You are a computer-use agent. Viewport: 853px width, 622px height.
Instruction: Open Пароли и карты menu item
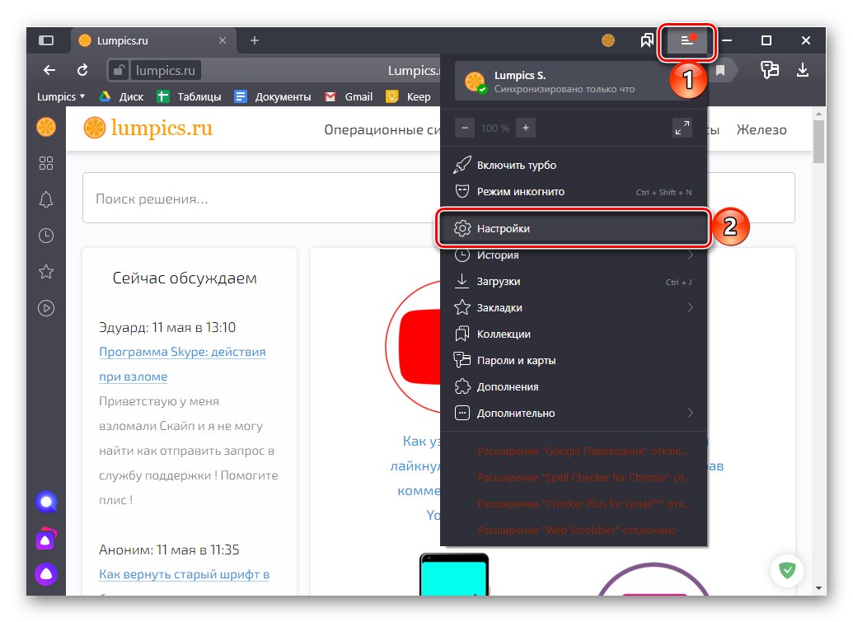pos(519,360)
